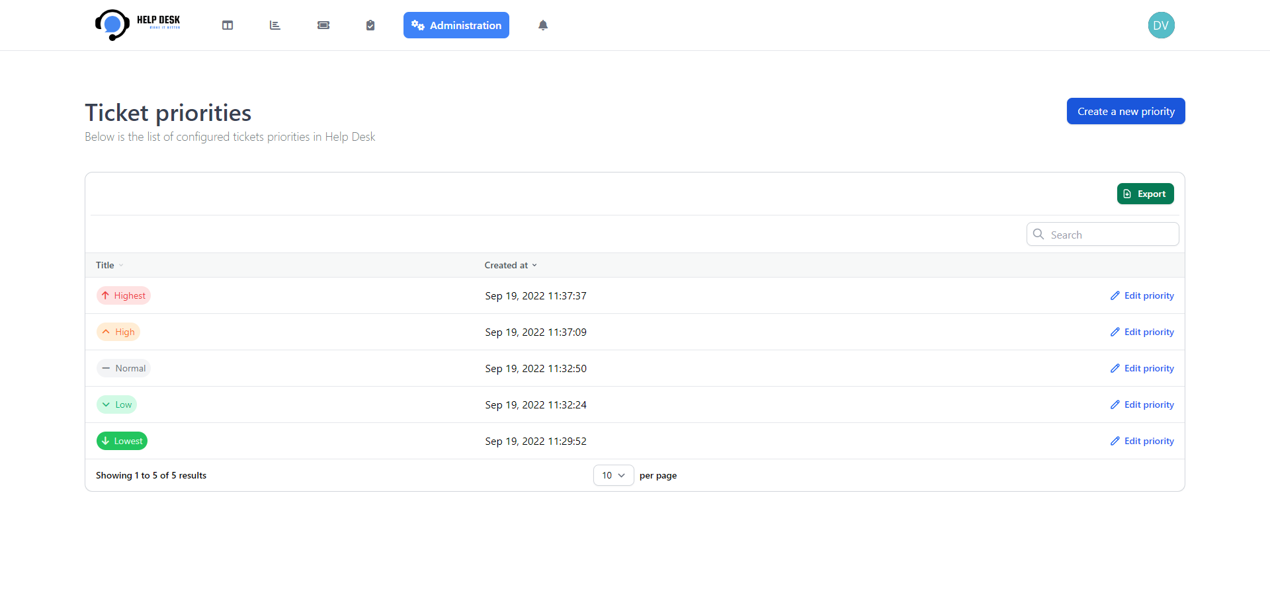Open the bar chart analytics icon
The image size is (1270, 614).
[x=275, y=25]
